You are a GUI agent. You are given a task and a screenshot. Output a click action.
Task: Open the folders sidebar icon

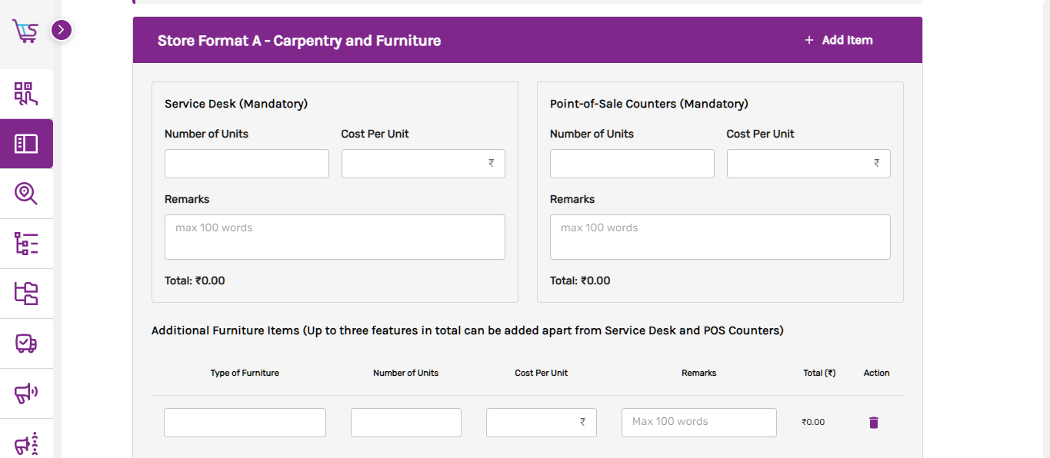[26, 294]
